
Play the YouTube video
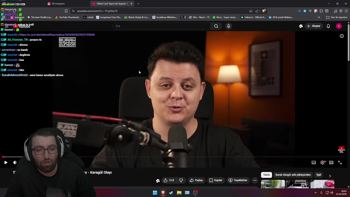(x=6, y=163)
